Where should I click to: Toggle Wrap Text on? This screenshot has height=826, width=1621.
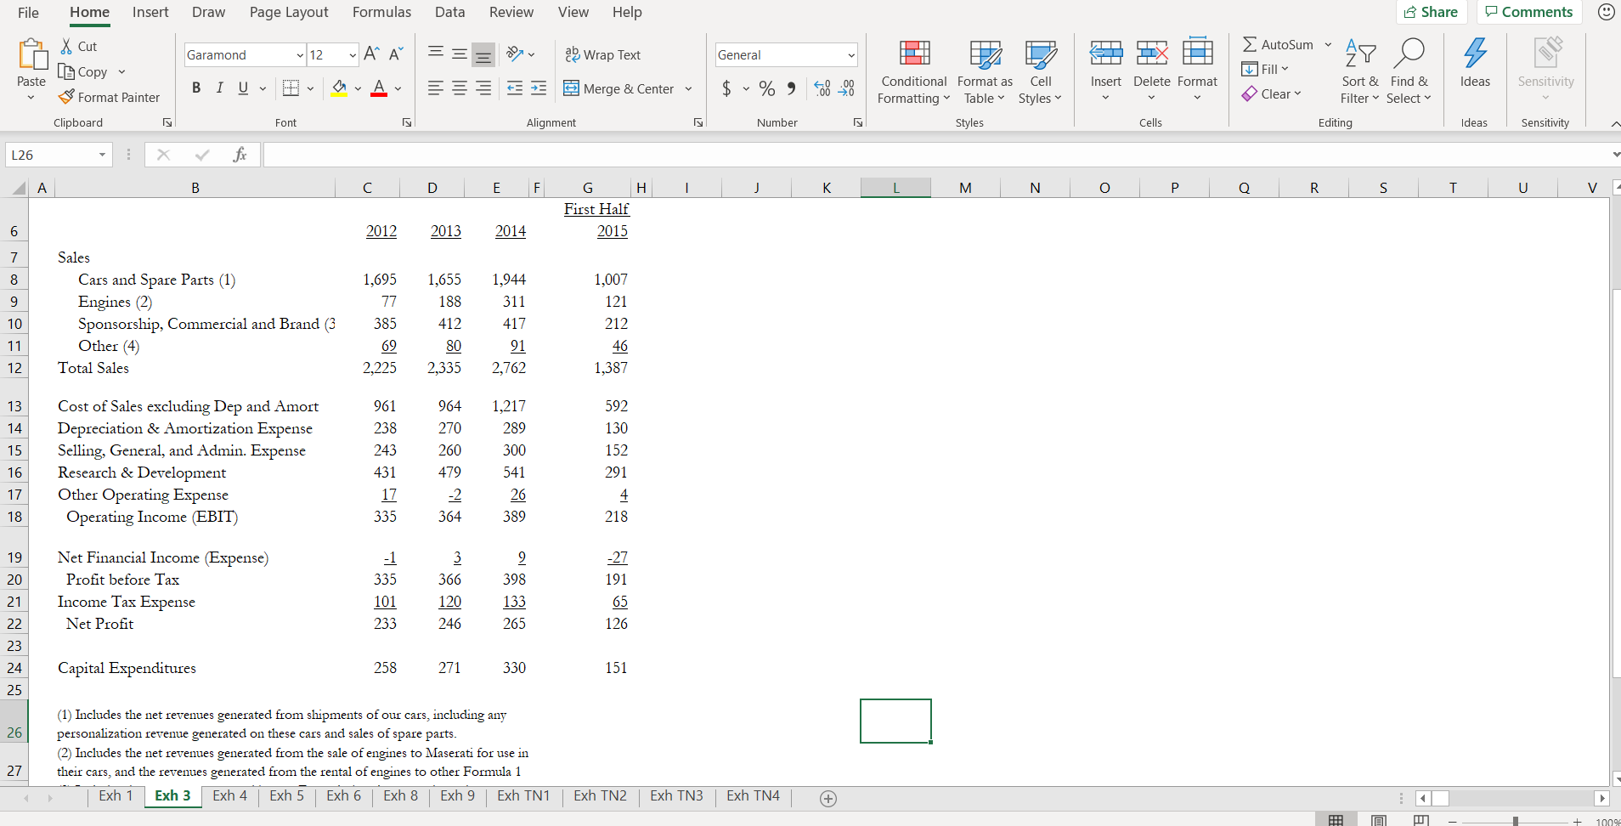(603, 54)
